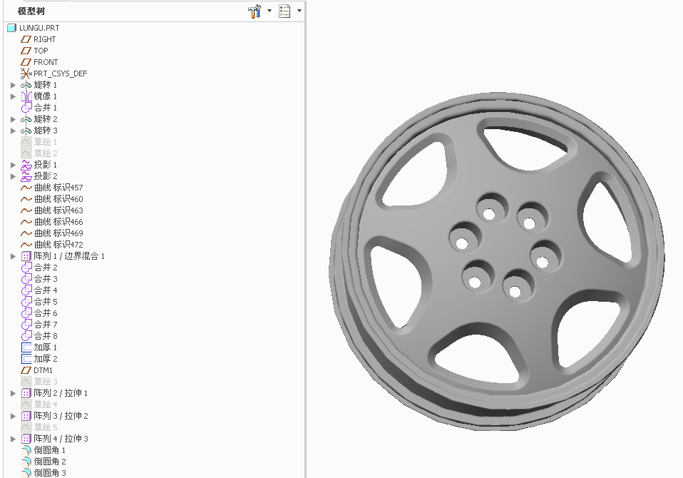This screenshot has height=478, width=683.
Task: Click the model tree display list icon
Action: click(x=284, y=11)
